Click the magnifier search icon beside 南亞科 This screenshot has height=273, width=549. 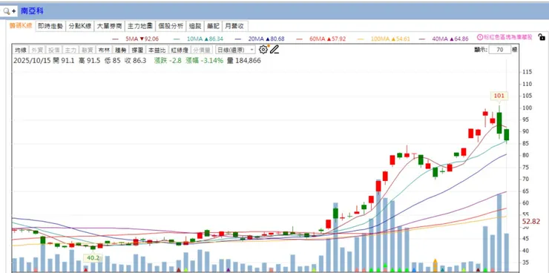tap(7, 11)
